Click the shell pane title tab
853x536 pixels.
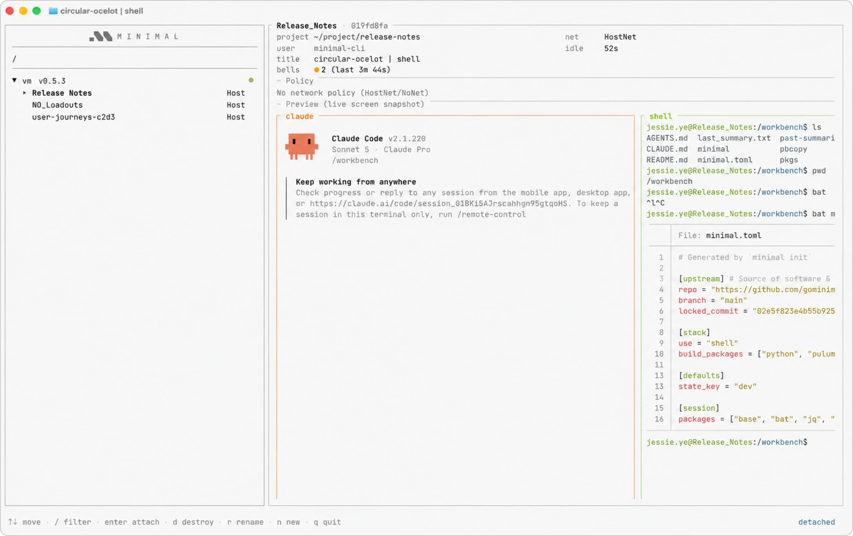click(x=661, y=116)
